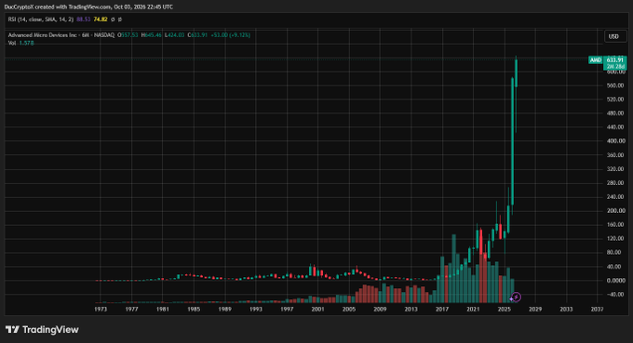
Task: Click the 2M 28d countdown label
Action: (x=615, y=67)
